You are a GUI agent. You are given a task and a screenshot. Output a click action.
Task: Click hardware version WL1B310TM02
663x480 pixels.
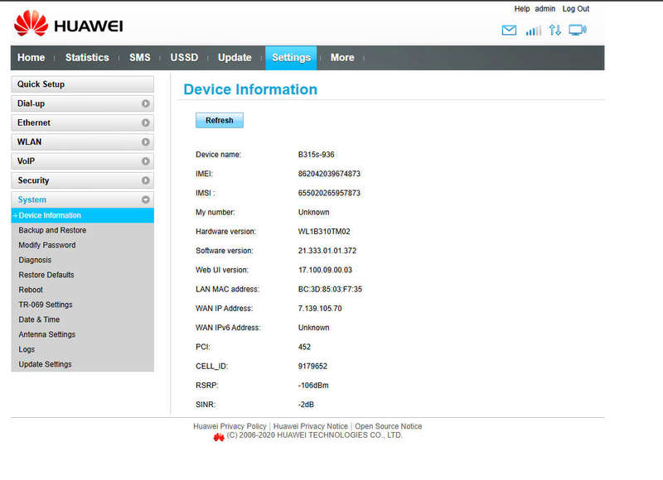click(324, 232)
